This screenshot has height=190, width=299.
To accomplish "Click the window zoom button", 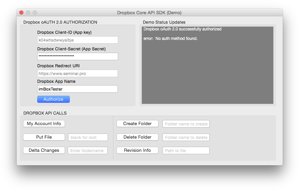I will coord(35,13).
